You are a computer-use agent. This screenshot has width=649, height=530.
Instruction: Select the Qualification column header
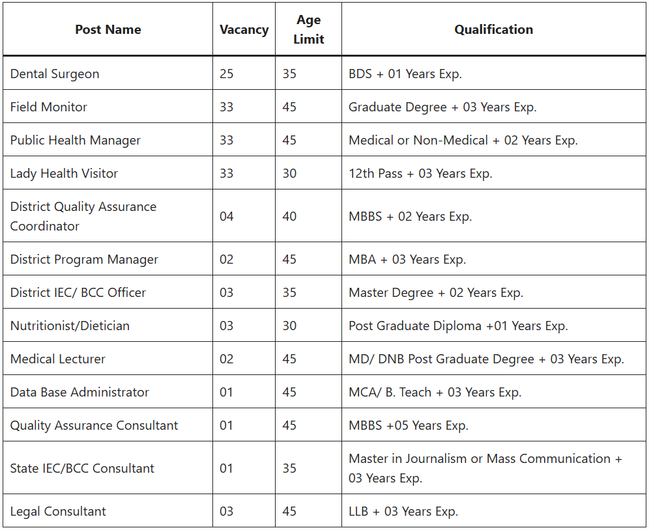[493, 29]
